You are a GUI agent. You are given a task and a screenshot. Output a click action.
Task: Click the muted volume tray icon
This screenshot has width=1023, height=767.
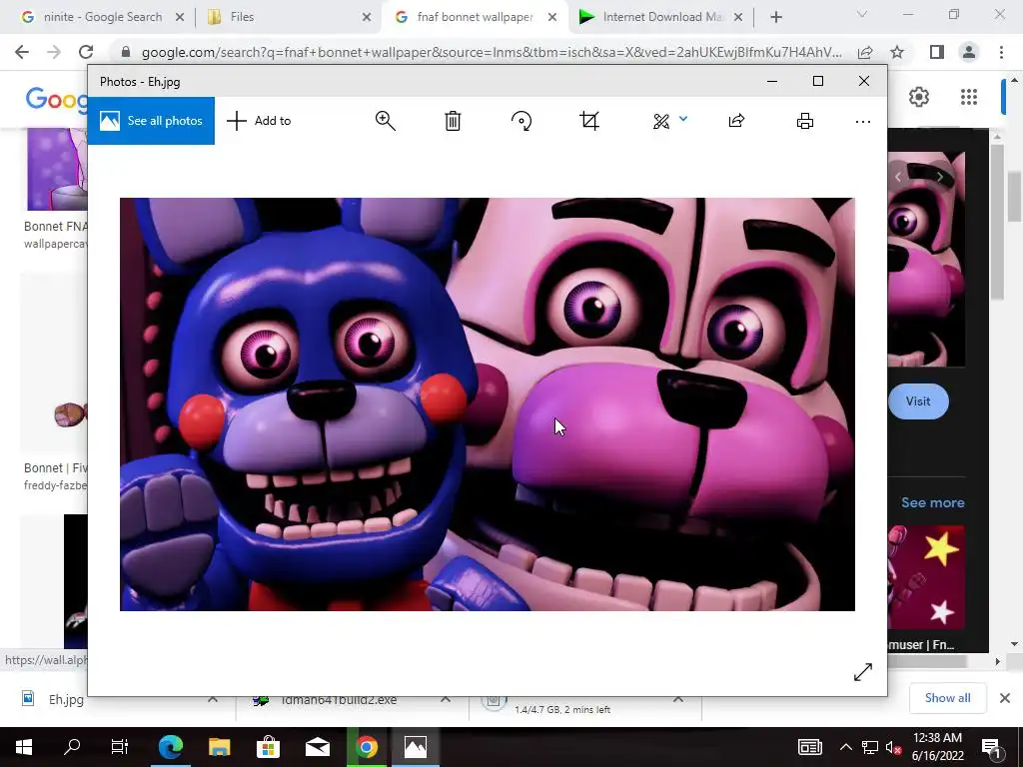tap(893, 748)
